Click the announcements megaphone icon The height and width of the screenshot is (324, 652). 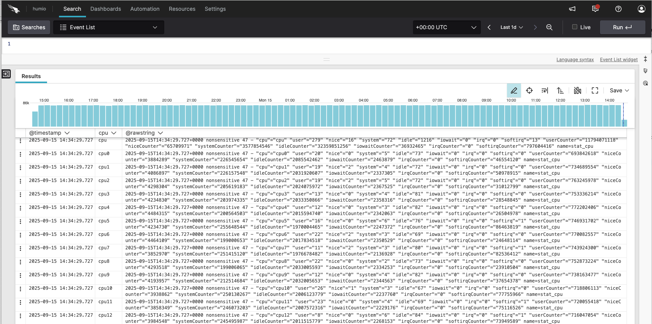point(572,9)
